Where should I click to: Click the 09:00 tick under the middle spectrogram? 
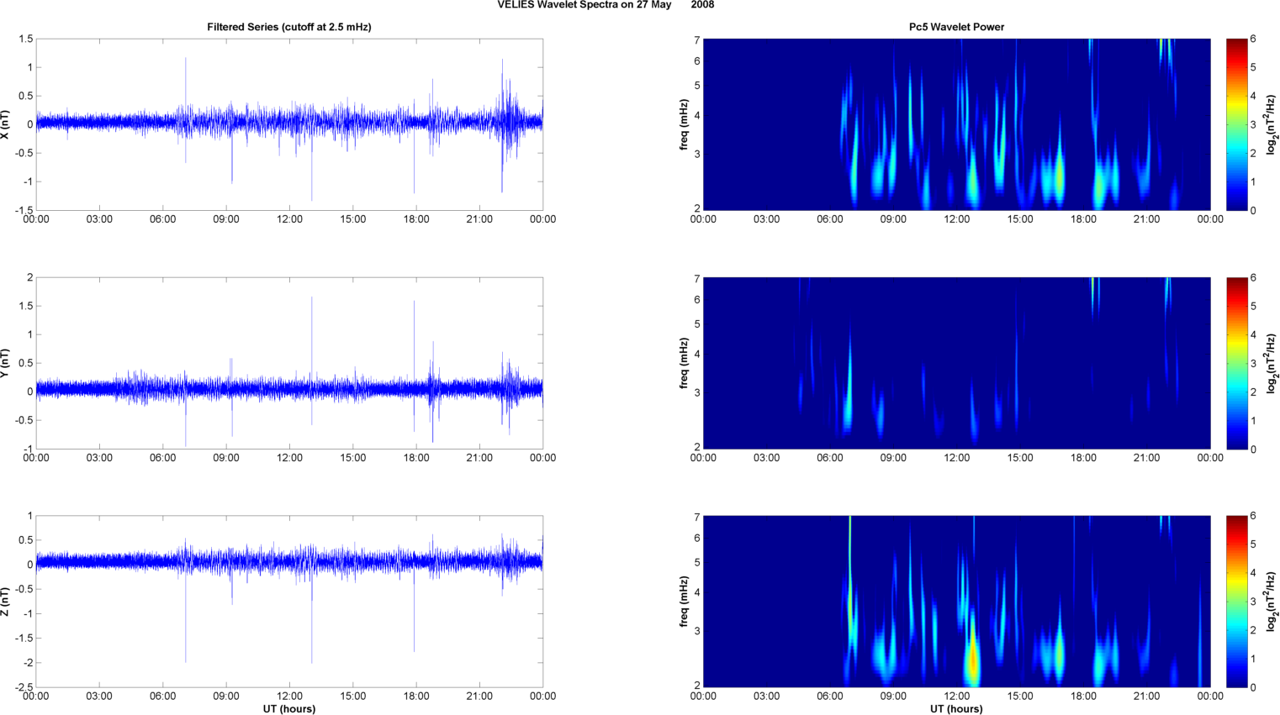893,458
